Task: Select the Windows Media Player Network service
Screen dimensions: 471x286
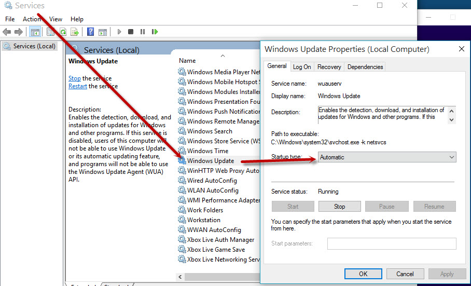Action: [219, 72]
